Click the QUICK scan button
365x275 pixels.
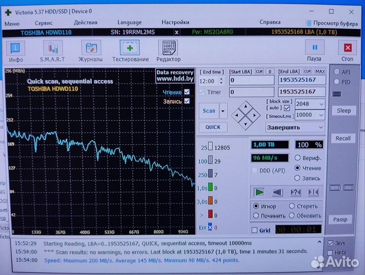(x=213, y=127)
